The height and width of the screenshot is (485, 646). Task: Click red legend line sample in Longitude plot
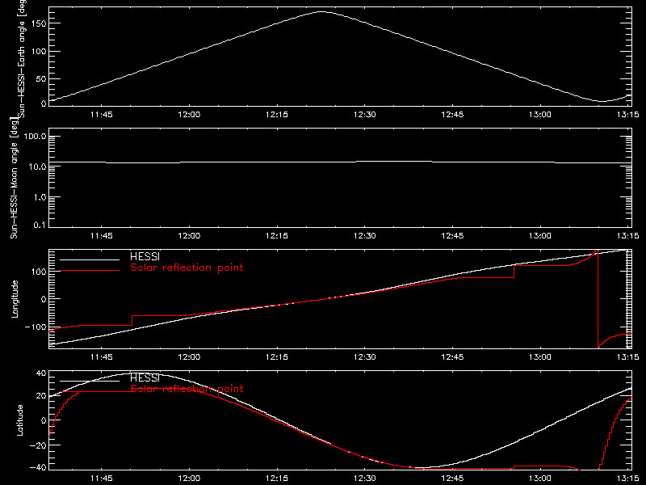pos(90,271)
